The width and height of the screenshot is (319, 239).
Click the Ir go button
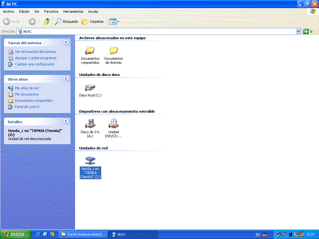[x=308, y=31]
